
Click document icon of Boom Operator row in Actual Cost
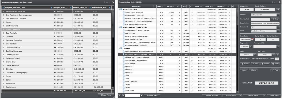coord(124,82)
